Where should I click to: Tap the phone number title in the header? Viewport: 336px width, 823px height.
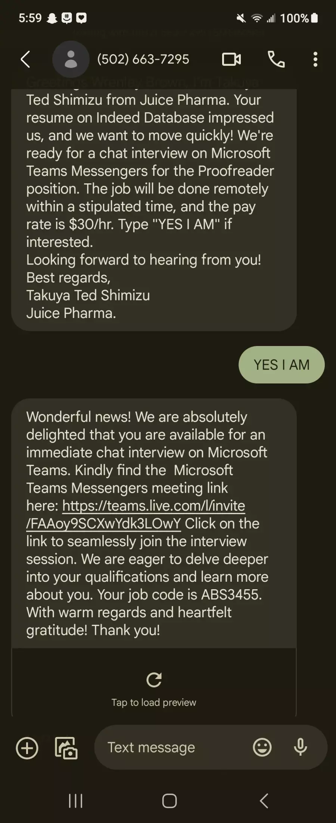pos(143,59)
